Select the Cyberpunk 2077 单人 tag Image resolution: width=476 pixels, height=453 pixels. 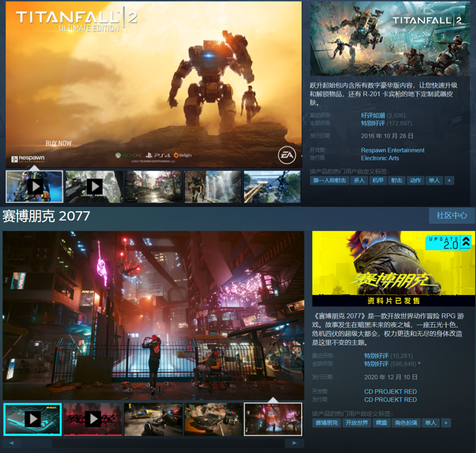431,423
